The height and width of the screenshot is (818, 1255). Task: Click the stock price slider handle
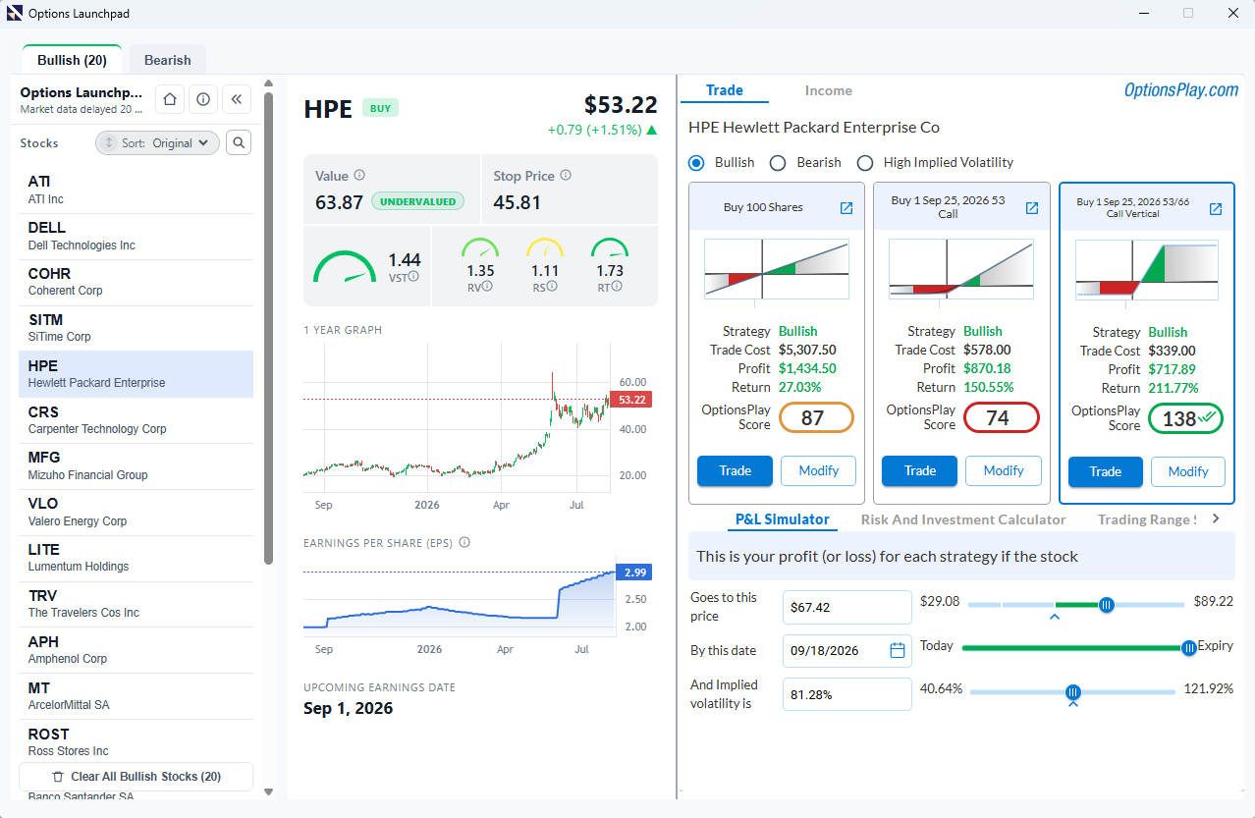(1107, 605)
